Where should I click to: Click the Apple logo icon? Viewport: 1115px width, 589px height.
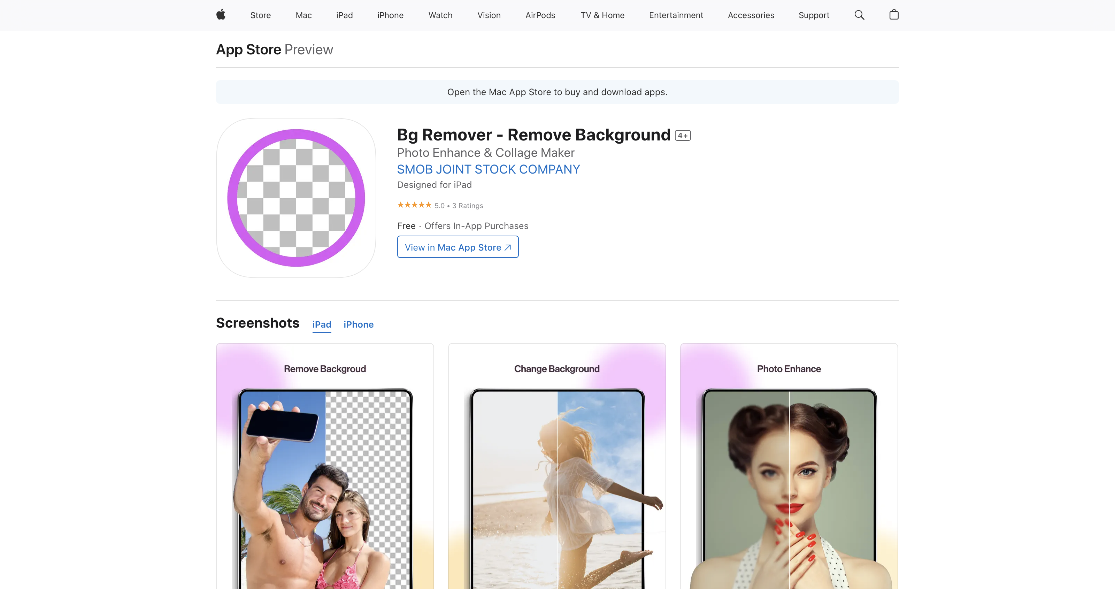coord(221,15)
